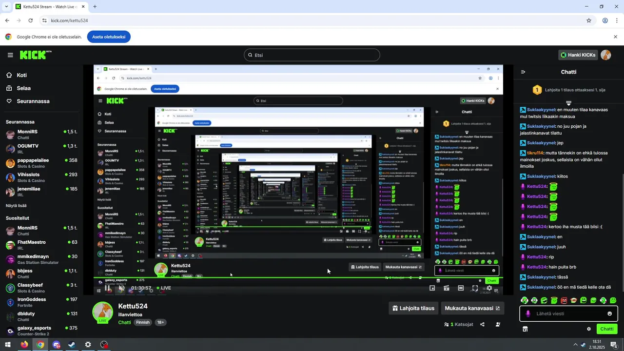Open Windows Settings from the taskbar

pos(88,345)
